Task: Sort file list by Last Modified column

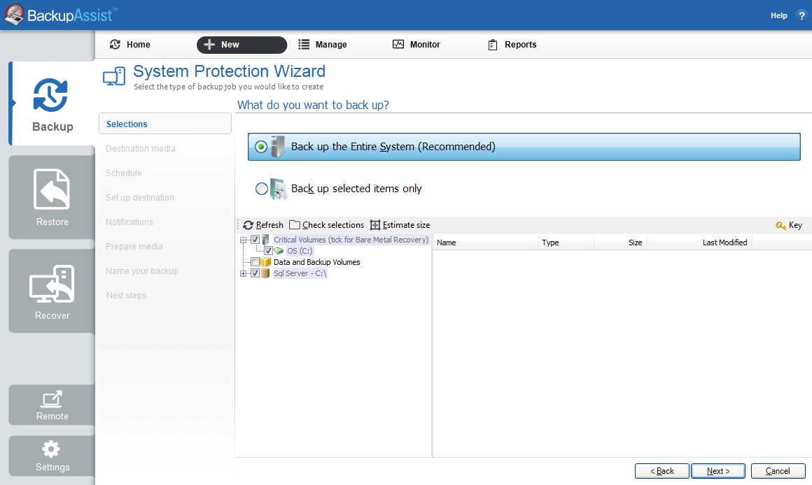Action: 724,243
